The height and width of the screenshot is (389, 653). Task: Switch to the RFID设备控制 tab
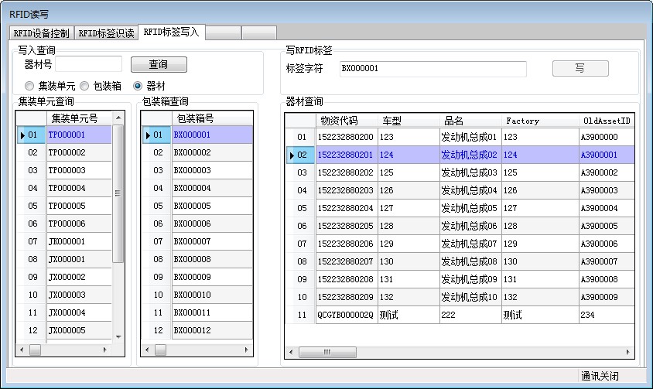tap(42, 32)
